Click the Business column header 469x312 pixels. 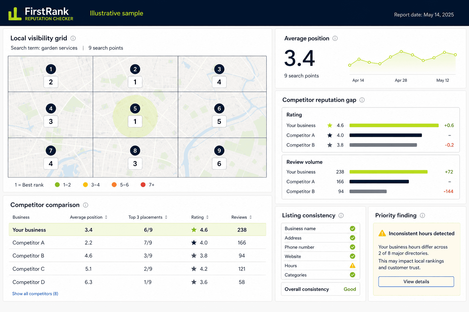(x=21, y=217)
